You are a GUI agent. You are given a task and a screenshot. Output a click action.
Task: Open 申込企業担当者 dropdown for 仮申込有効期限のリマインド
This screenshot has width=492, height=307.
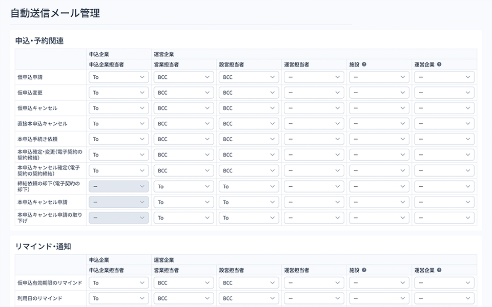[118, 282]
